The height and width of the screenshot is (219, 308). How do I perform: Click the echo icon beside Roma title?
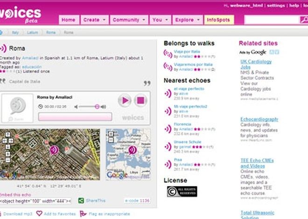point(3,48)
